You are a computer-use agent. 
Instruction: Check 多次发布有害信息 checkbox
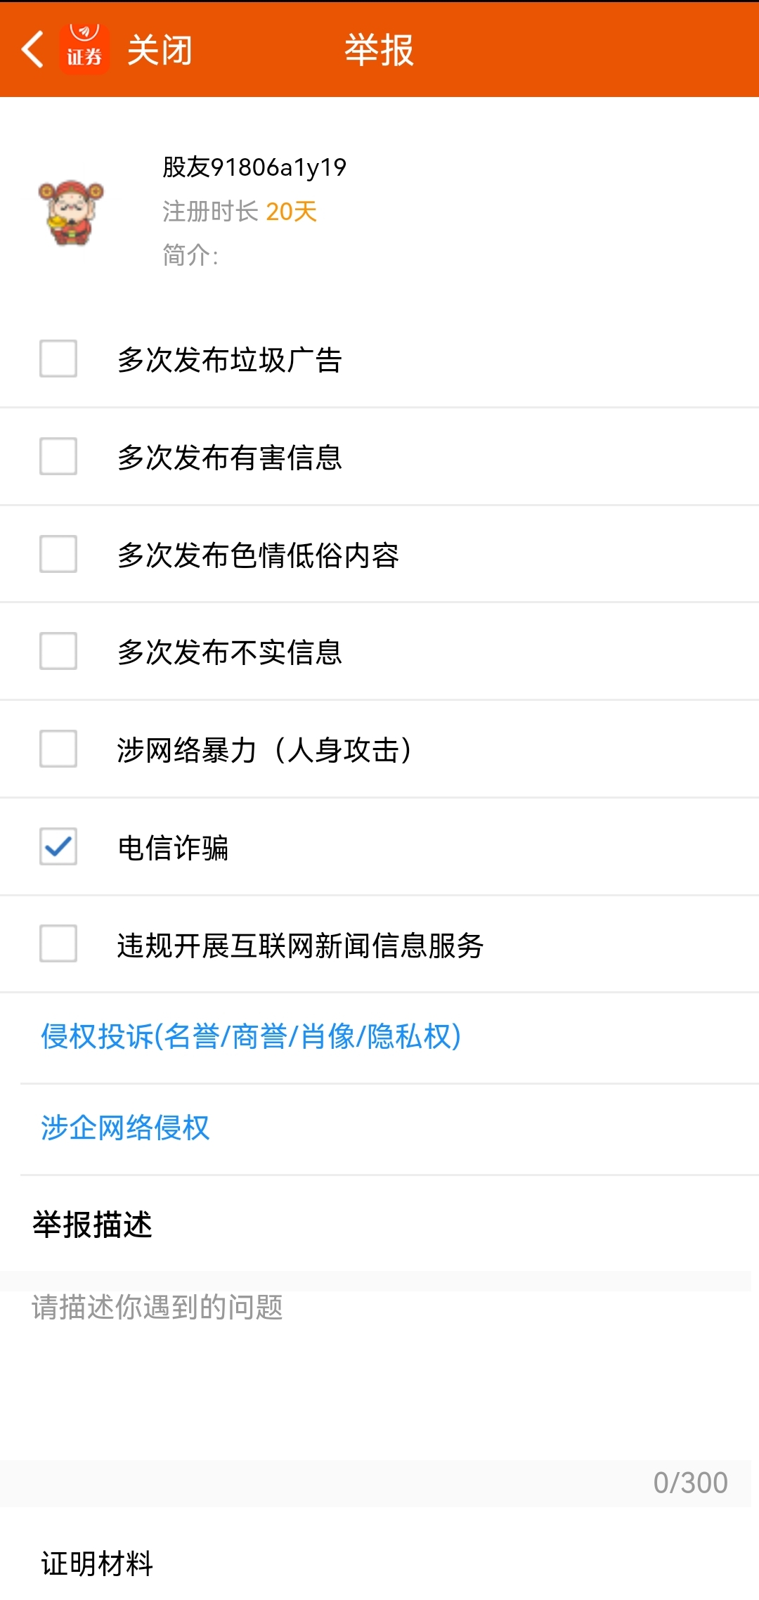[x=58, y=456]
